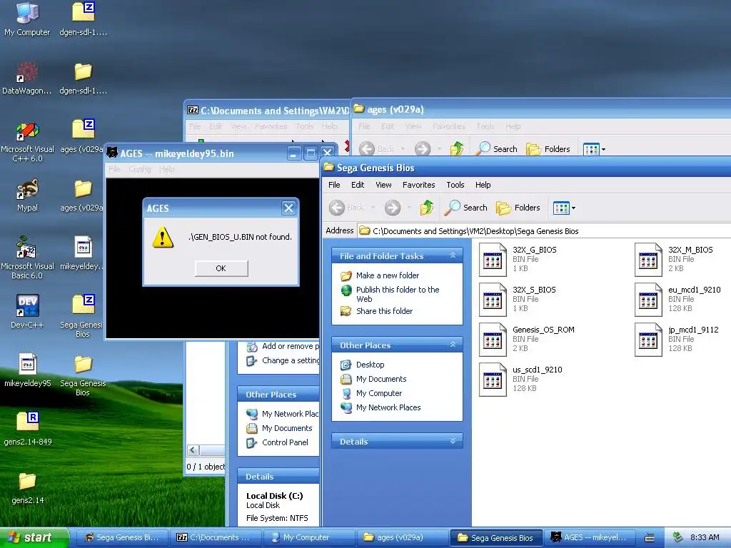The height and width of the screenshot is (548, 731).
Task: Click OK in the AGES error dialog
Action: pyautogui.click(x=221, y=268)
